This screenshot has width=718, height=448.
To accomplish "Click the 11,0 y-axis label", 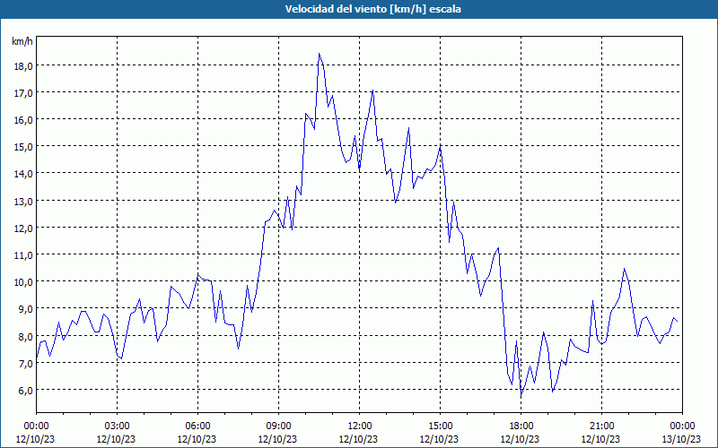I will [23, 255].
